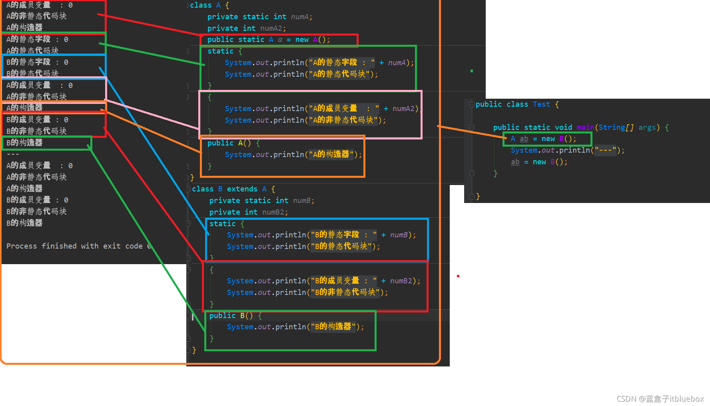Collapse class B static block fold
The height and width of the screenshot is (406, 710).
coord(188,224)
